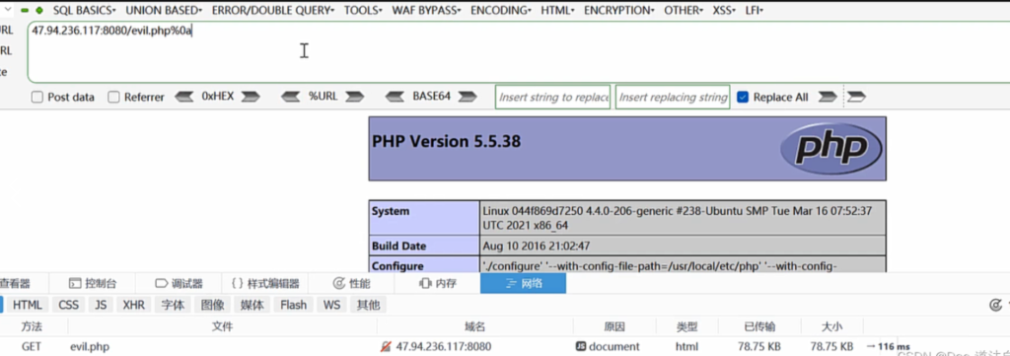
Task: Open the XSS dropdown menu
Action: 724,10
